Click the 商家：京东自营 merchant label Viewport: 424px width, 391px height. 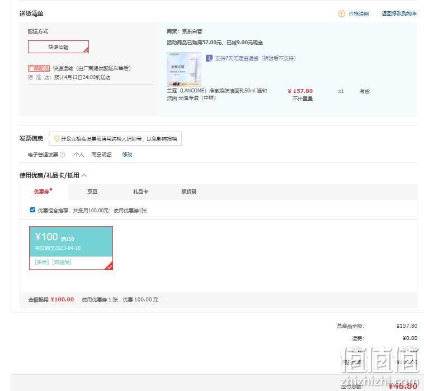pyautogui.click(x=185, y=31)
